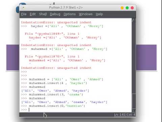Click the scrollbar up arrow

[x=134, y=20]
